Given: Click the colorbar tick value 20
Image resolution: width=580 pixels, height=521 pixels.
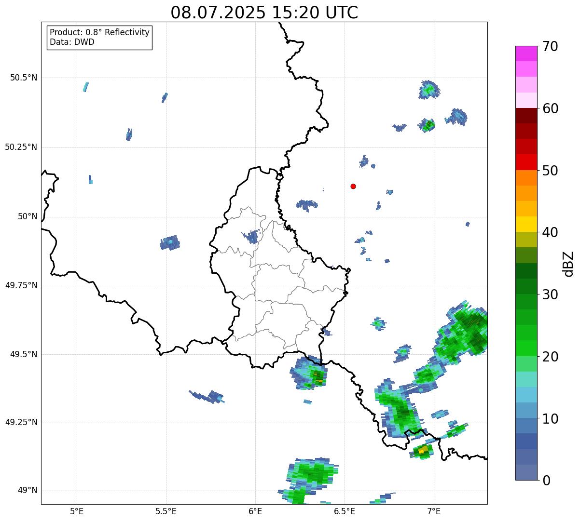Looking at the screenshot, I should (x=550, y=357).
